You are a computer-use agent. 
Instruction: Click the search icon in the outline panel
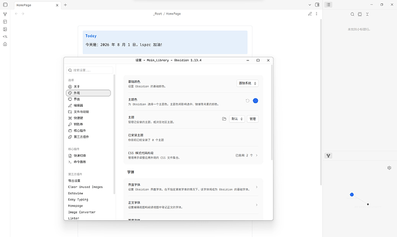352,14
